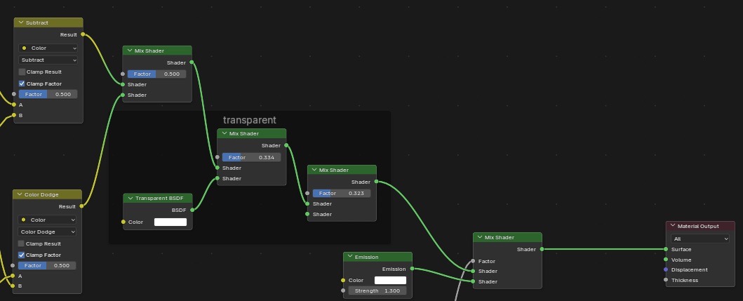The image size is (743, 301).
Task: Enable Clamp Result in the Subtract node
Action: [22, 72]
